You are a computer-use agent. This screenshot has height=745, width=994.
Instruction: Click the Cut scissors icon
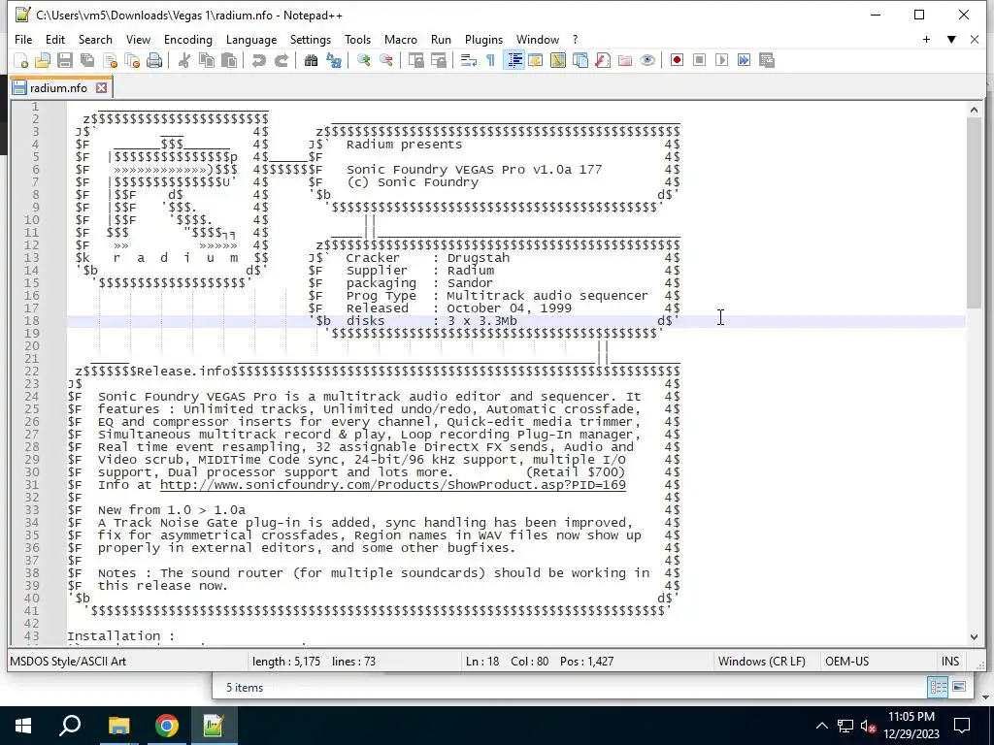183,60
